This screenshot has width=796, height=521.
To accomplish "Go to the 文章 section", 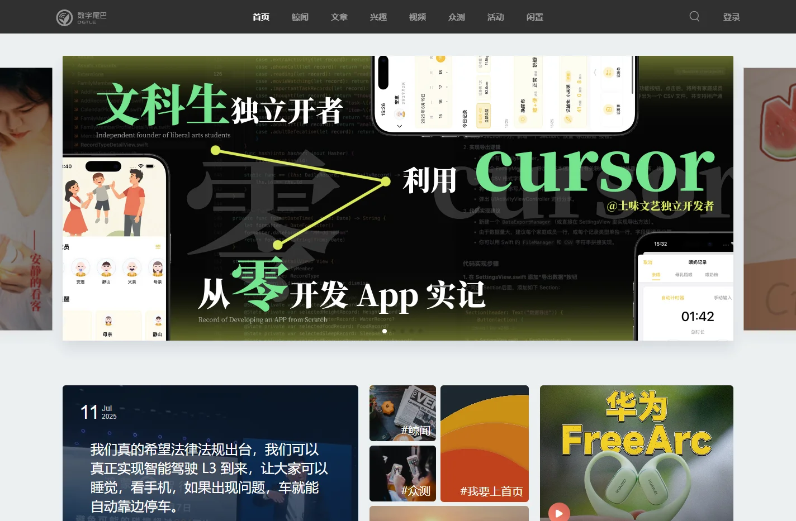I will coord(339,17).
